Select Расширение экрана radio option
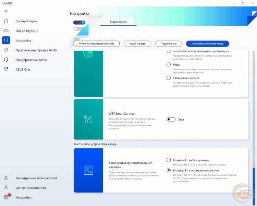Image resolution: width=257 pixels, height=206 pixels. coord(169,78)
